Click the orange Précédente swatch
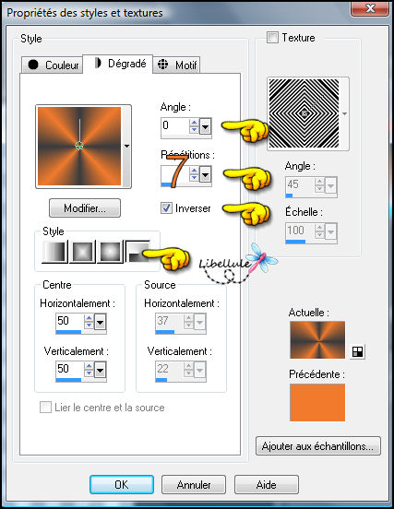 click(x=317, y=403)
